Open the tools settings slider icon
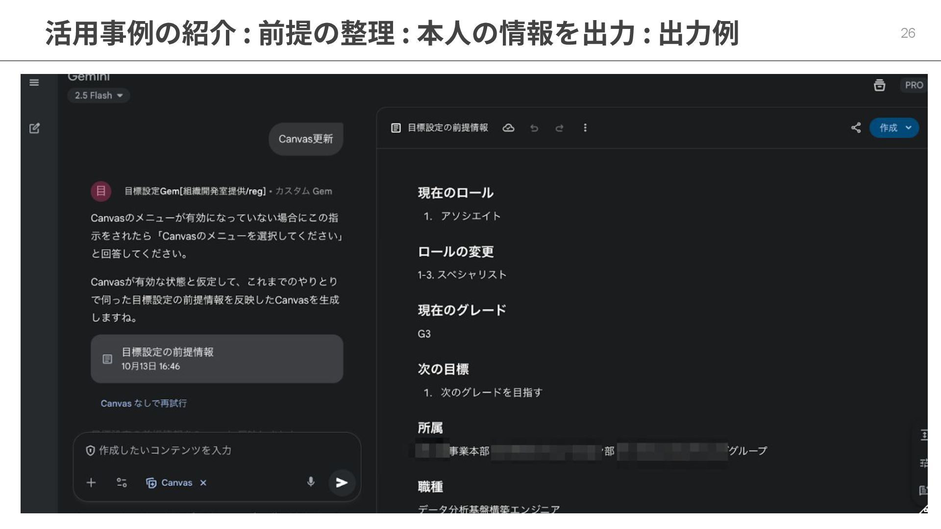 (122, 482)
